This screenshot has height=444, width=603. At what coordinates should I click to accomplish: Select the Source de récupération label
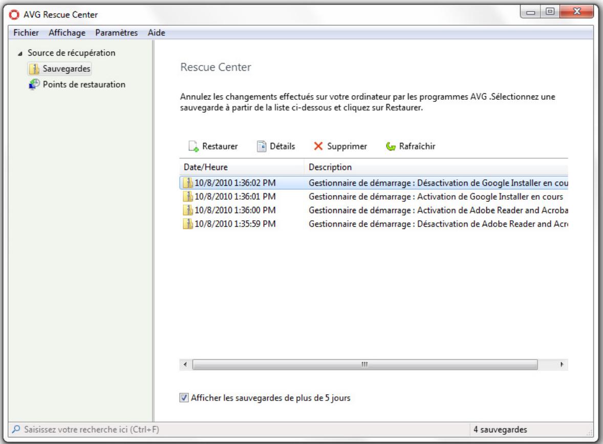(x=72, y=53)
